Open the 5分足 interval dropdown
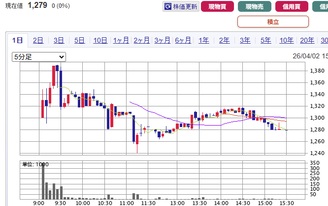 (x=39, y=57)
